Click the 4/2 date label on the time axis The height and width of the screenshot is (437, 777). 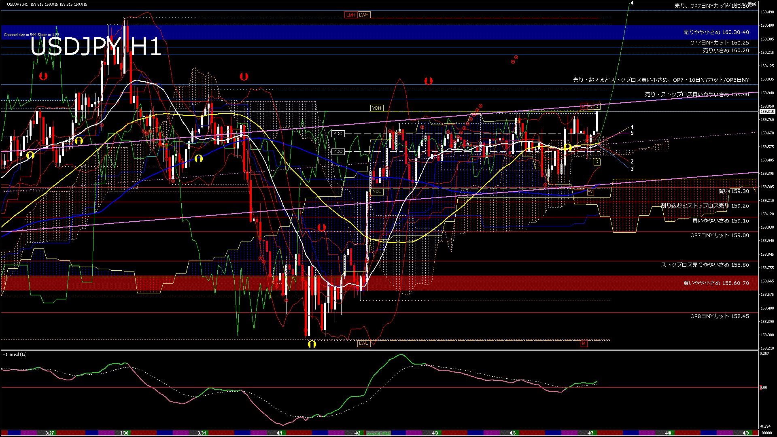click(357, 432)
